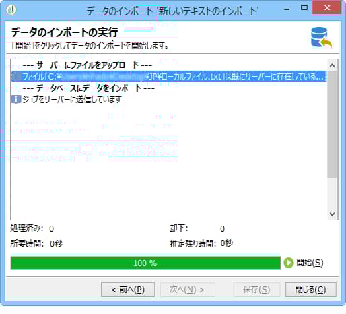Viewport: 346px width, 314px height.
Task: Select データベースにデータをインポート header line
Action: click(89, 88)
